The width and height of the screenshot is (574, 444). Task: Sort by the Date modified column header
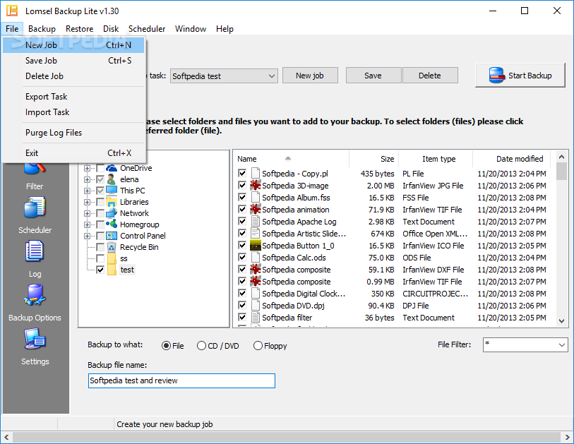pos(511,159)
